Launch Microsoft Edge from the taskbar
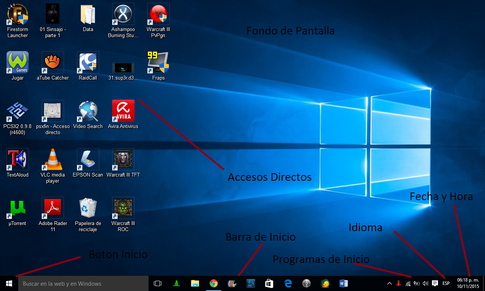This screenshot has width=485, height=291. pyautogui.click(x=288, y=283)
